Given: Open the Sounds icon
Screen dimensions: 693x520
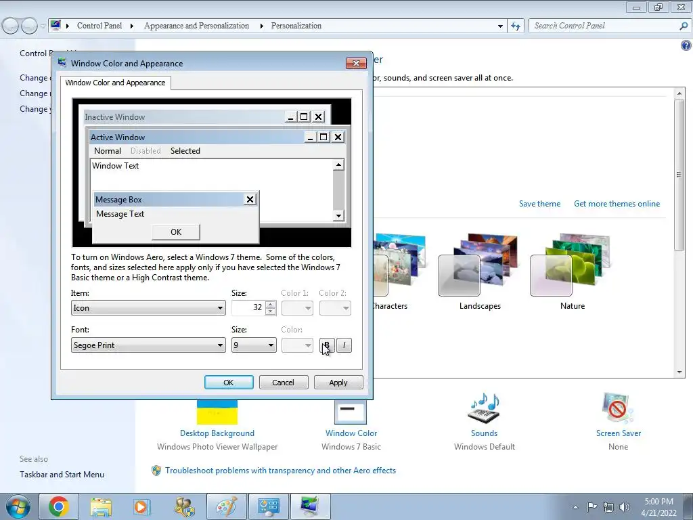Looking at the screenshot, I should (x=484, y=408).
